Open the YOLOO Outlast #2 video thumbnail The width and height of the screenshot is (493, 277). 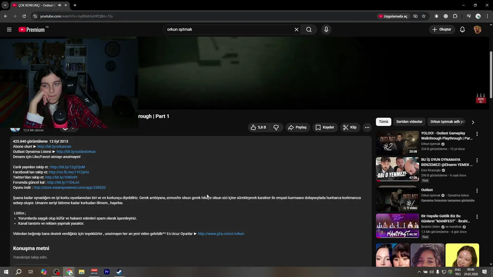(397, 143)
